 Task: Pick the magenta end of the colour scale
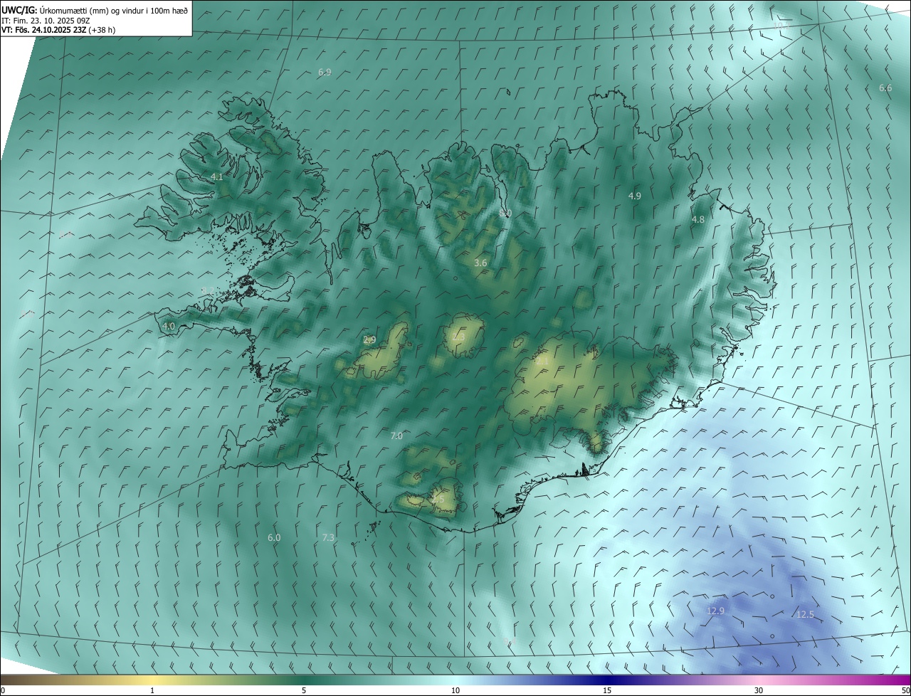(x=900, y=680)
